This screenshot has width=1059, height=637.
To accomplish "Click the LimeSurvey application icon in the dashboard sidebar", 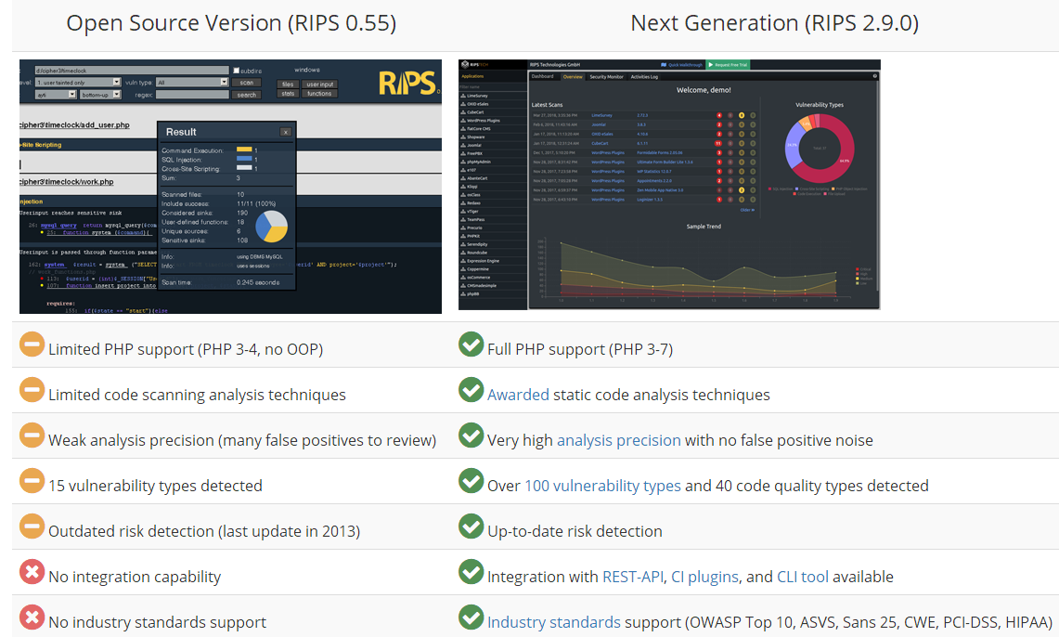I will pyautogui.click(x=463, y=96).
